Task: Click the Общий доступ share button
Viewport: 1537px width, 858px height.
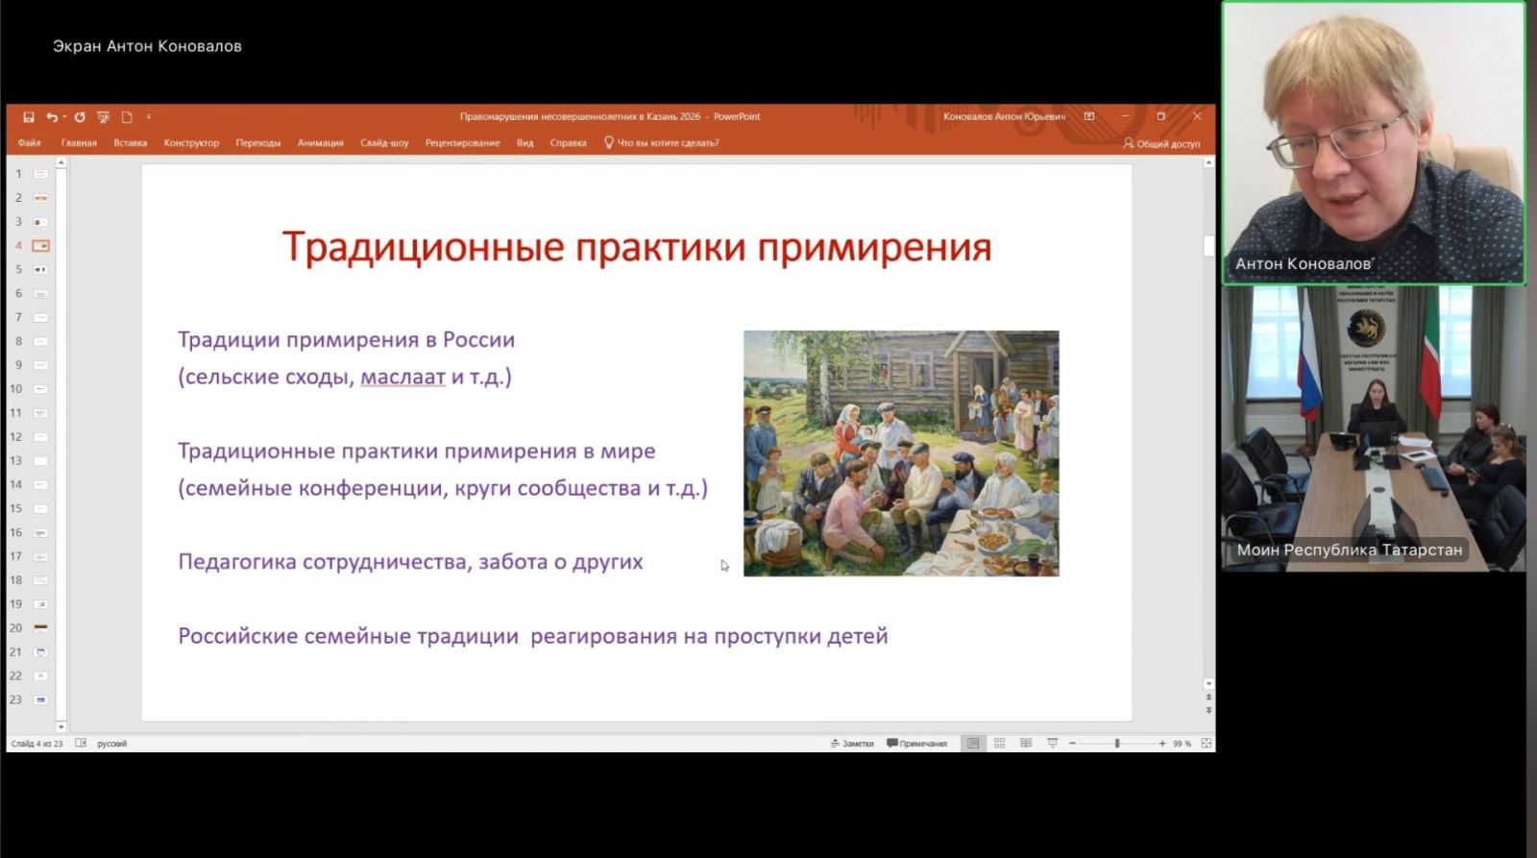Action: (x=1161, y=143)
